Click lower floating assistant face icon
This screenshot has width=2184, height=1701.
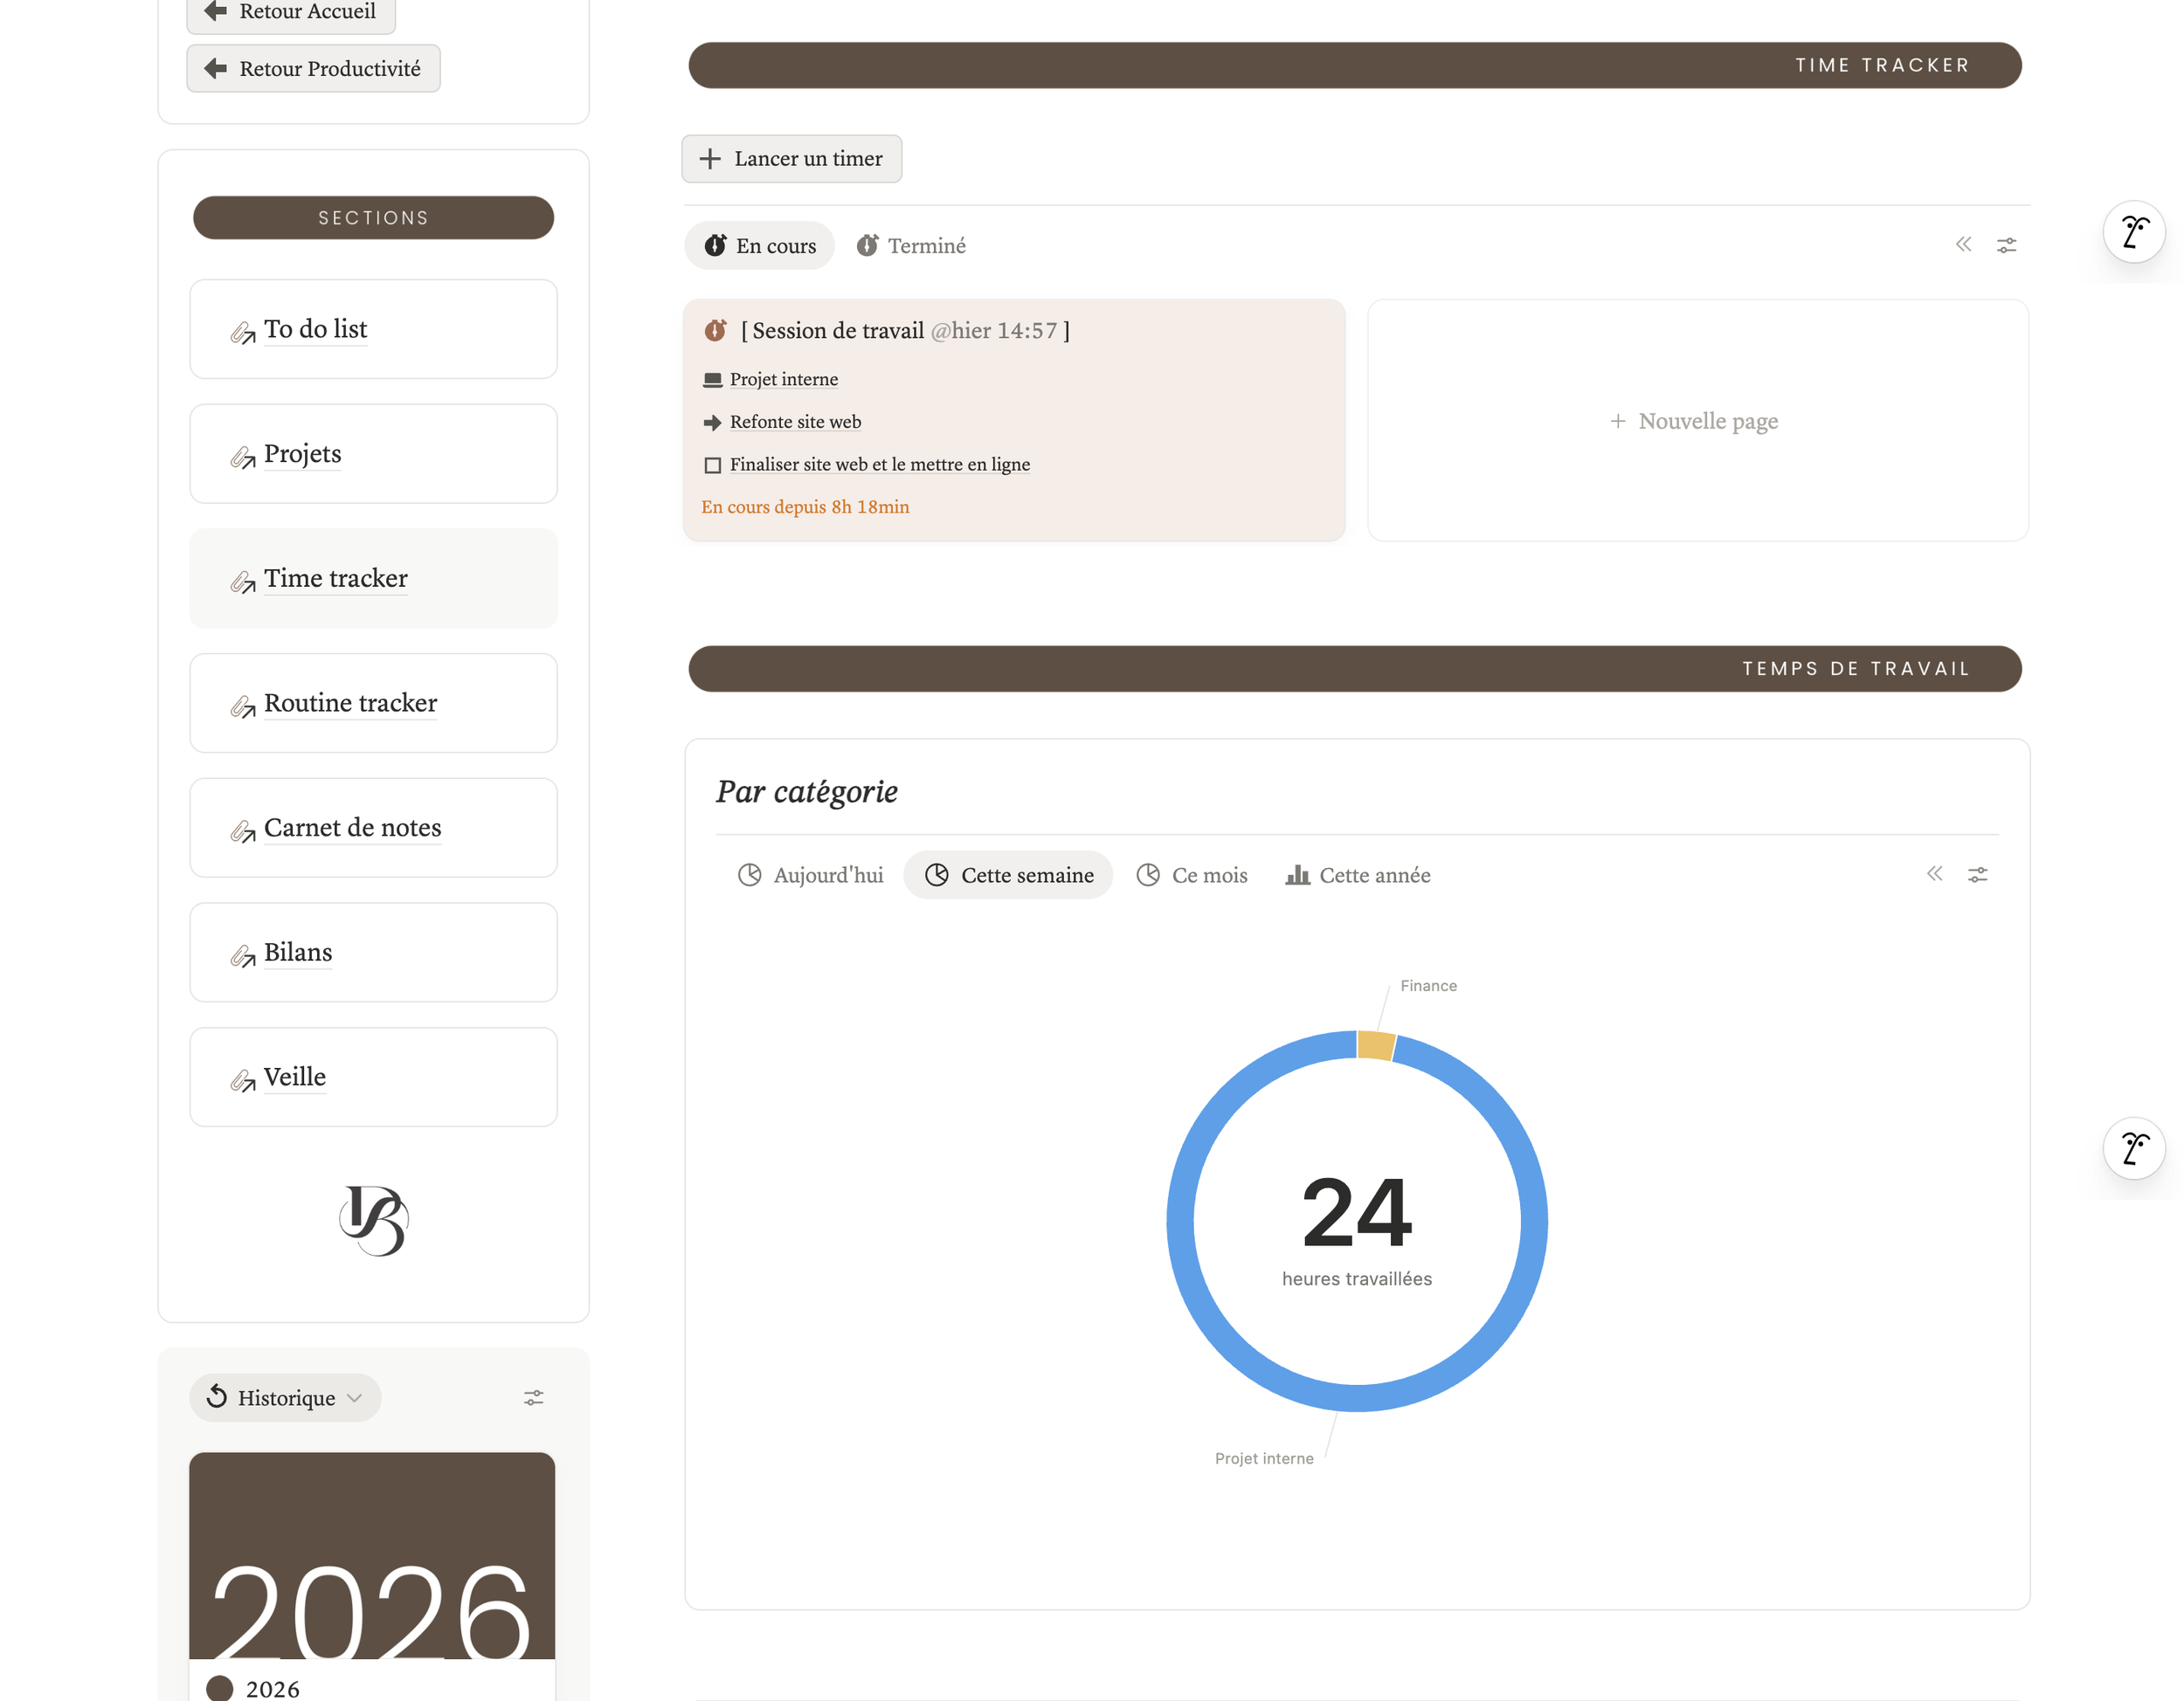click(2134, 1148)
